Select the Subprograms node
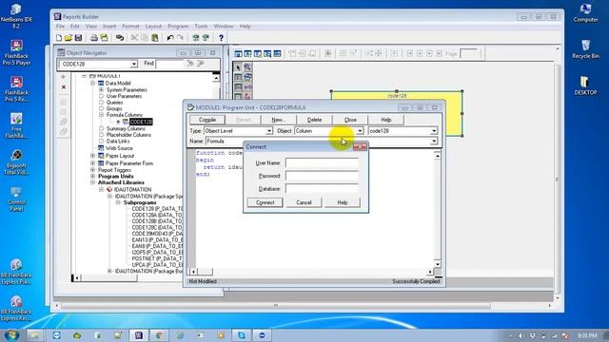Image resolution: width=609 pixels, height=342 pixels. pos(140,202)
